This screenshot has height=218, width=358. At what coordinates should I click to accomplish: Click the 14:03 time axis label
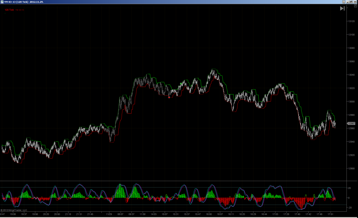154,215
